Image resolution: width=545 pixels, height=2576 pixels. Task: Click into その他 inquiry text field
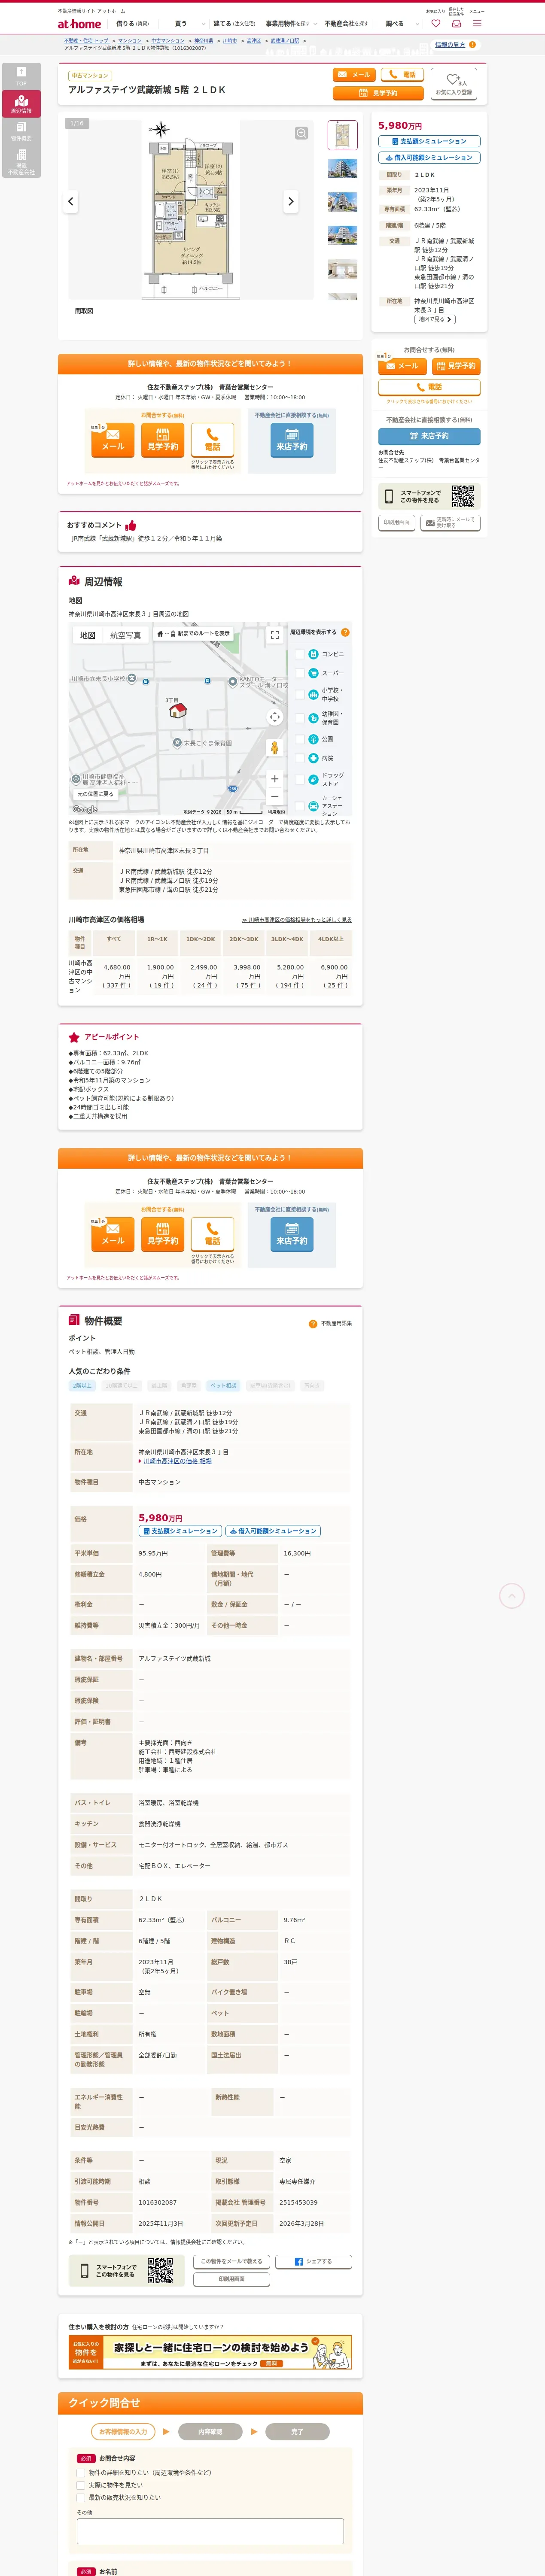click(x=210, y=2530)
